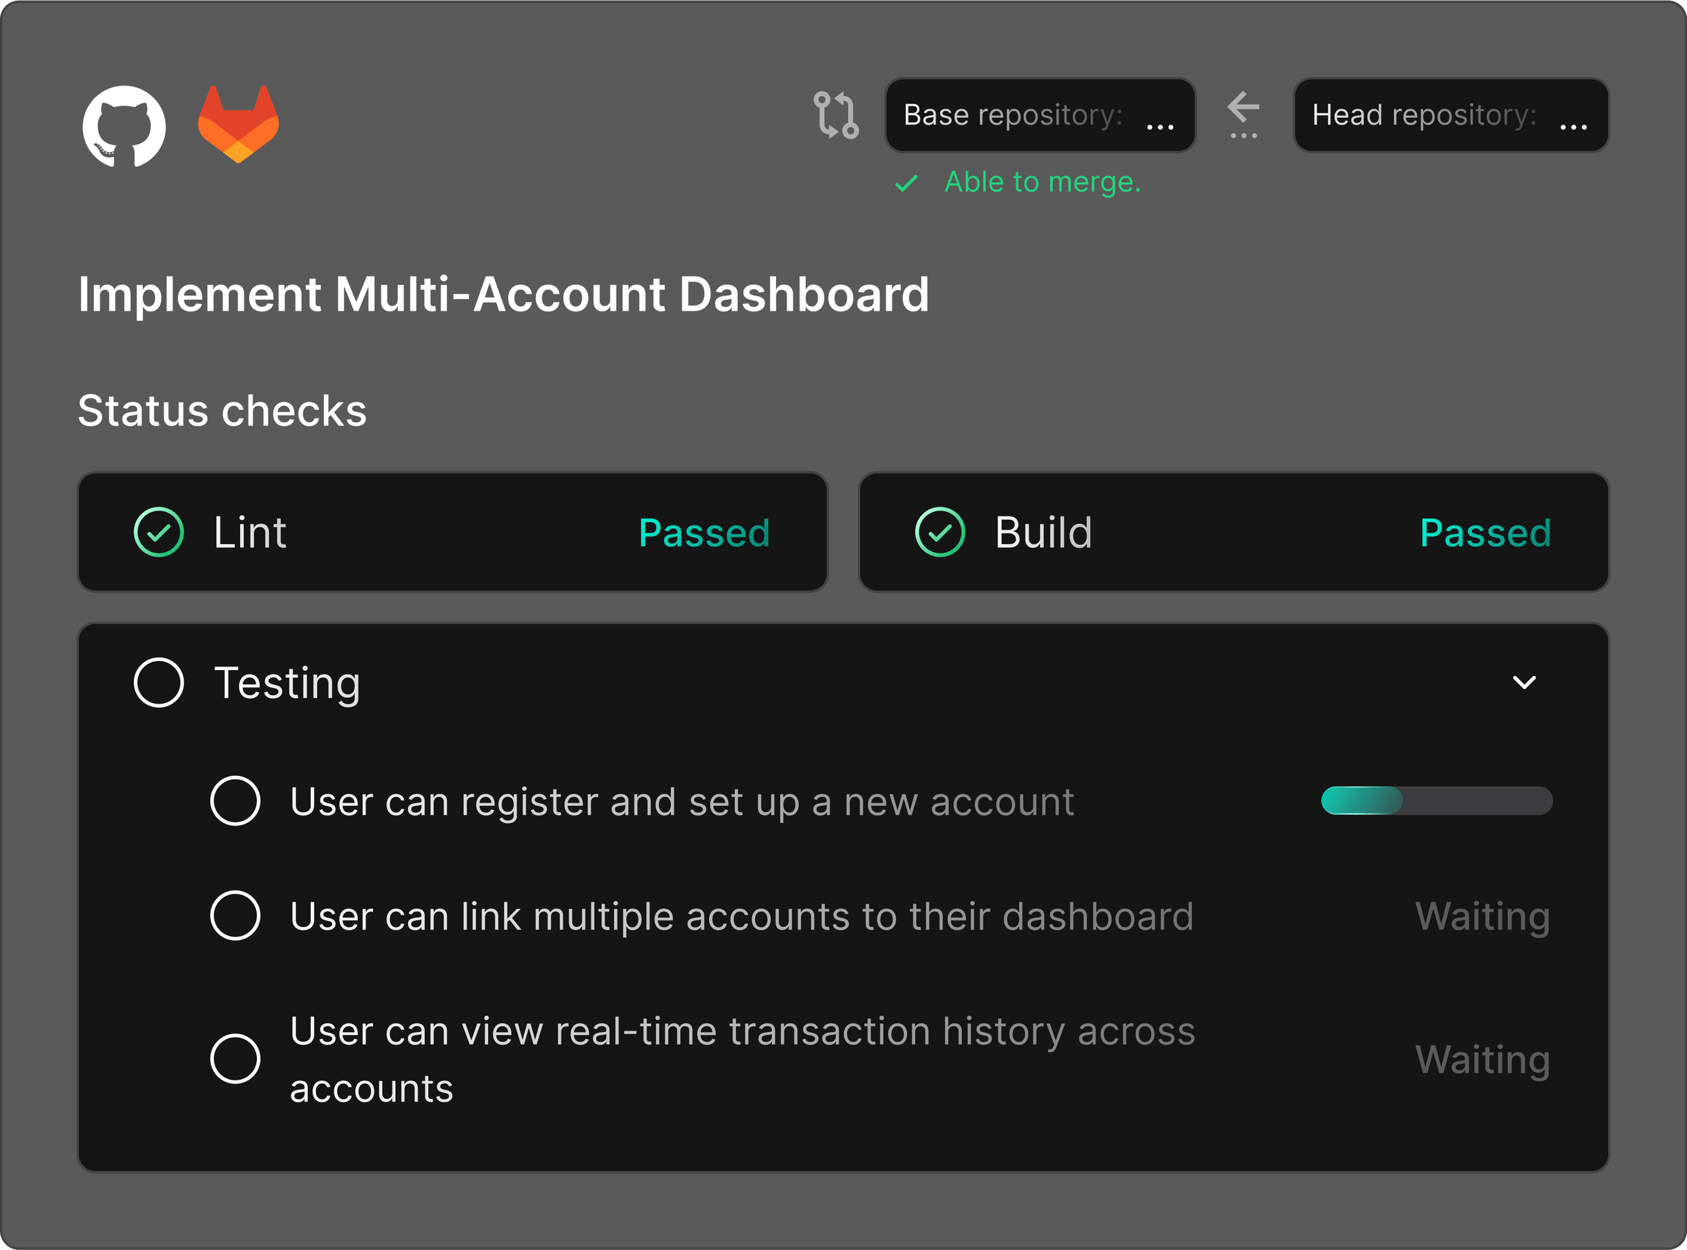The height and width of the screenshot is (1250, 1687).
Task: Click the register account progress bar
Action: (1437, 800)
